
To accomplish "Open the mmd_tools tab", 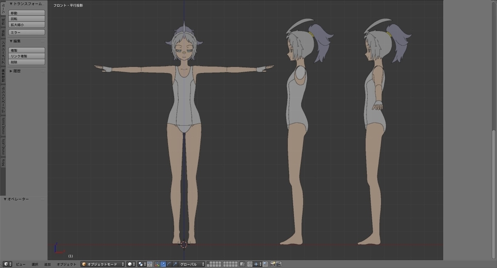I will click(x=3, y=126).
